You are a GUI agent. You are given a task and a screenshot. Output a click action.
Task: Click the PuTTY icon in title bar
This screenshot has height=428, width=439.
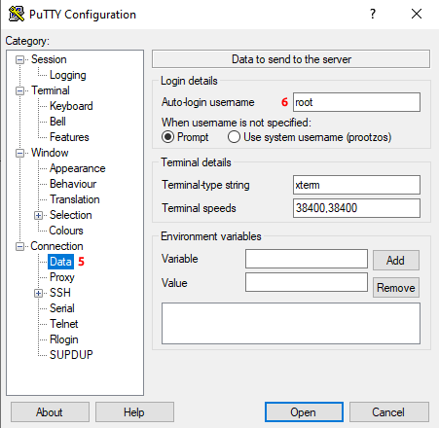[17, 14]
